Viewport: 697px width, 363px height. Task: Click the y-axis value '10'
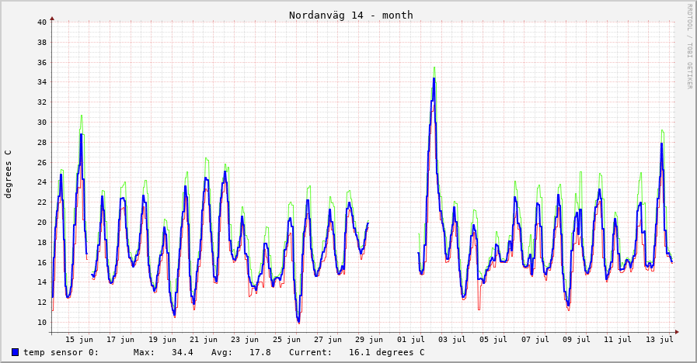pos(42,323)
